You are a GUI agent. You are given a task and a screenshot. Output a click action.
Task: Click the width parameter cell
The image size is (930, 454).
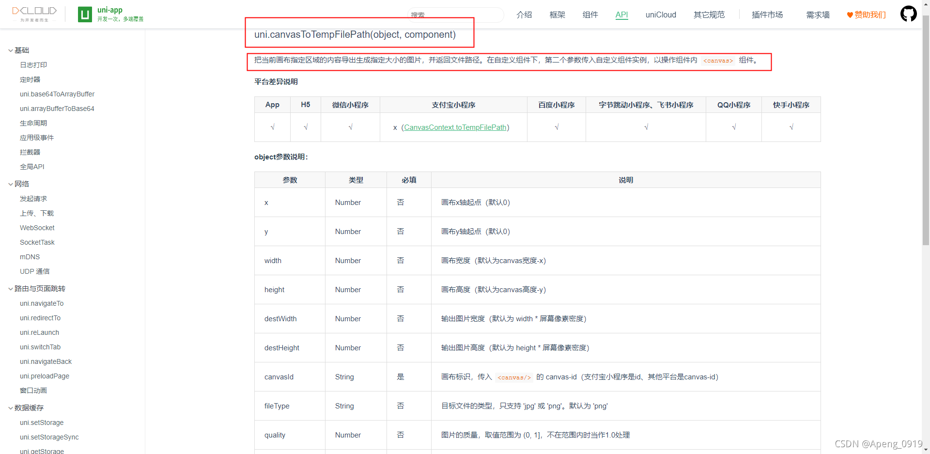(290, 261)
